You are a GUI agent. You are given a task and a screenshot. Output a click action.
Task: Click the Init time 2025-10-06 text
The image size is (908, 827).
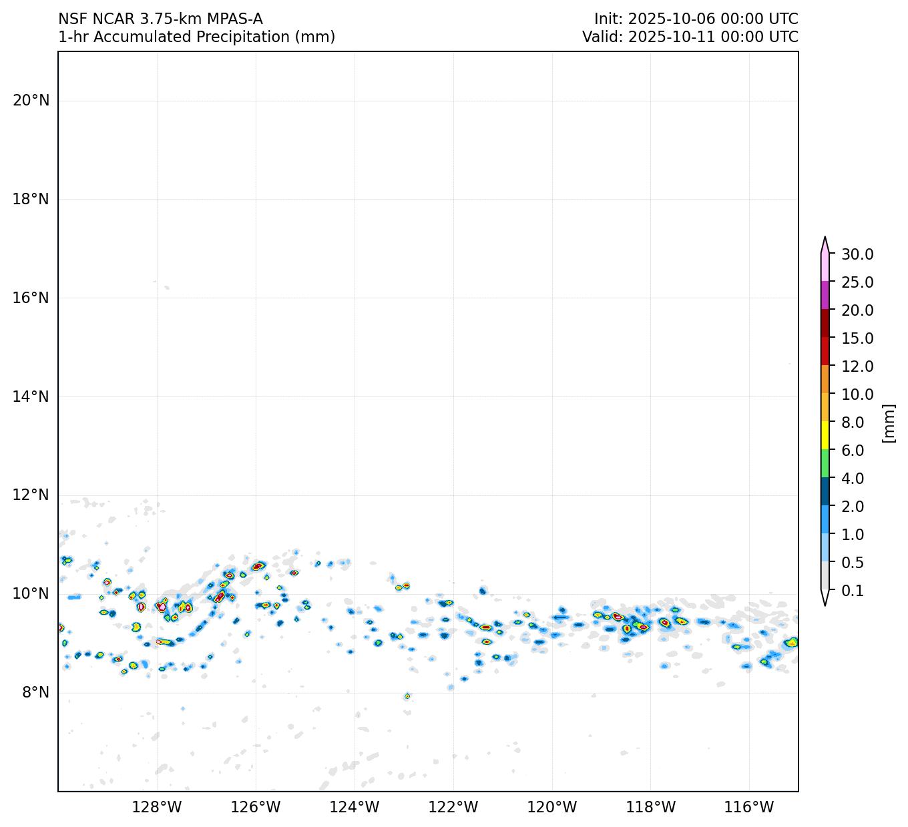(x=696, y=19)
